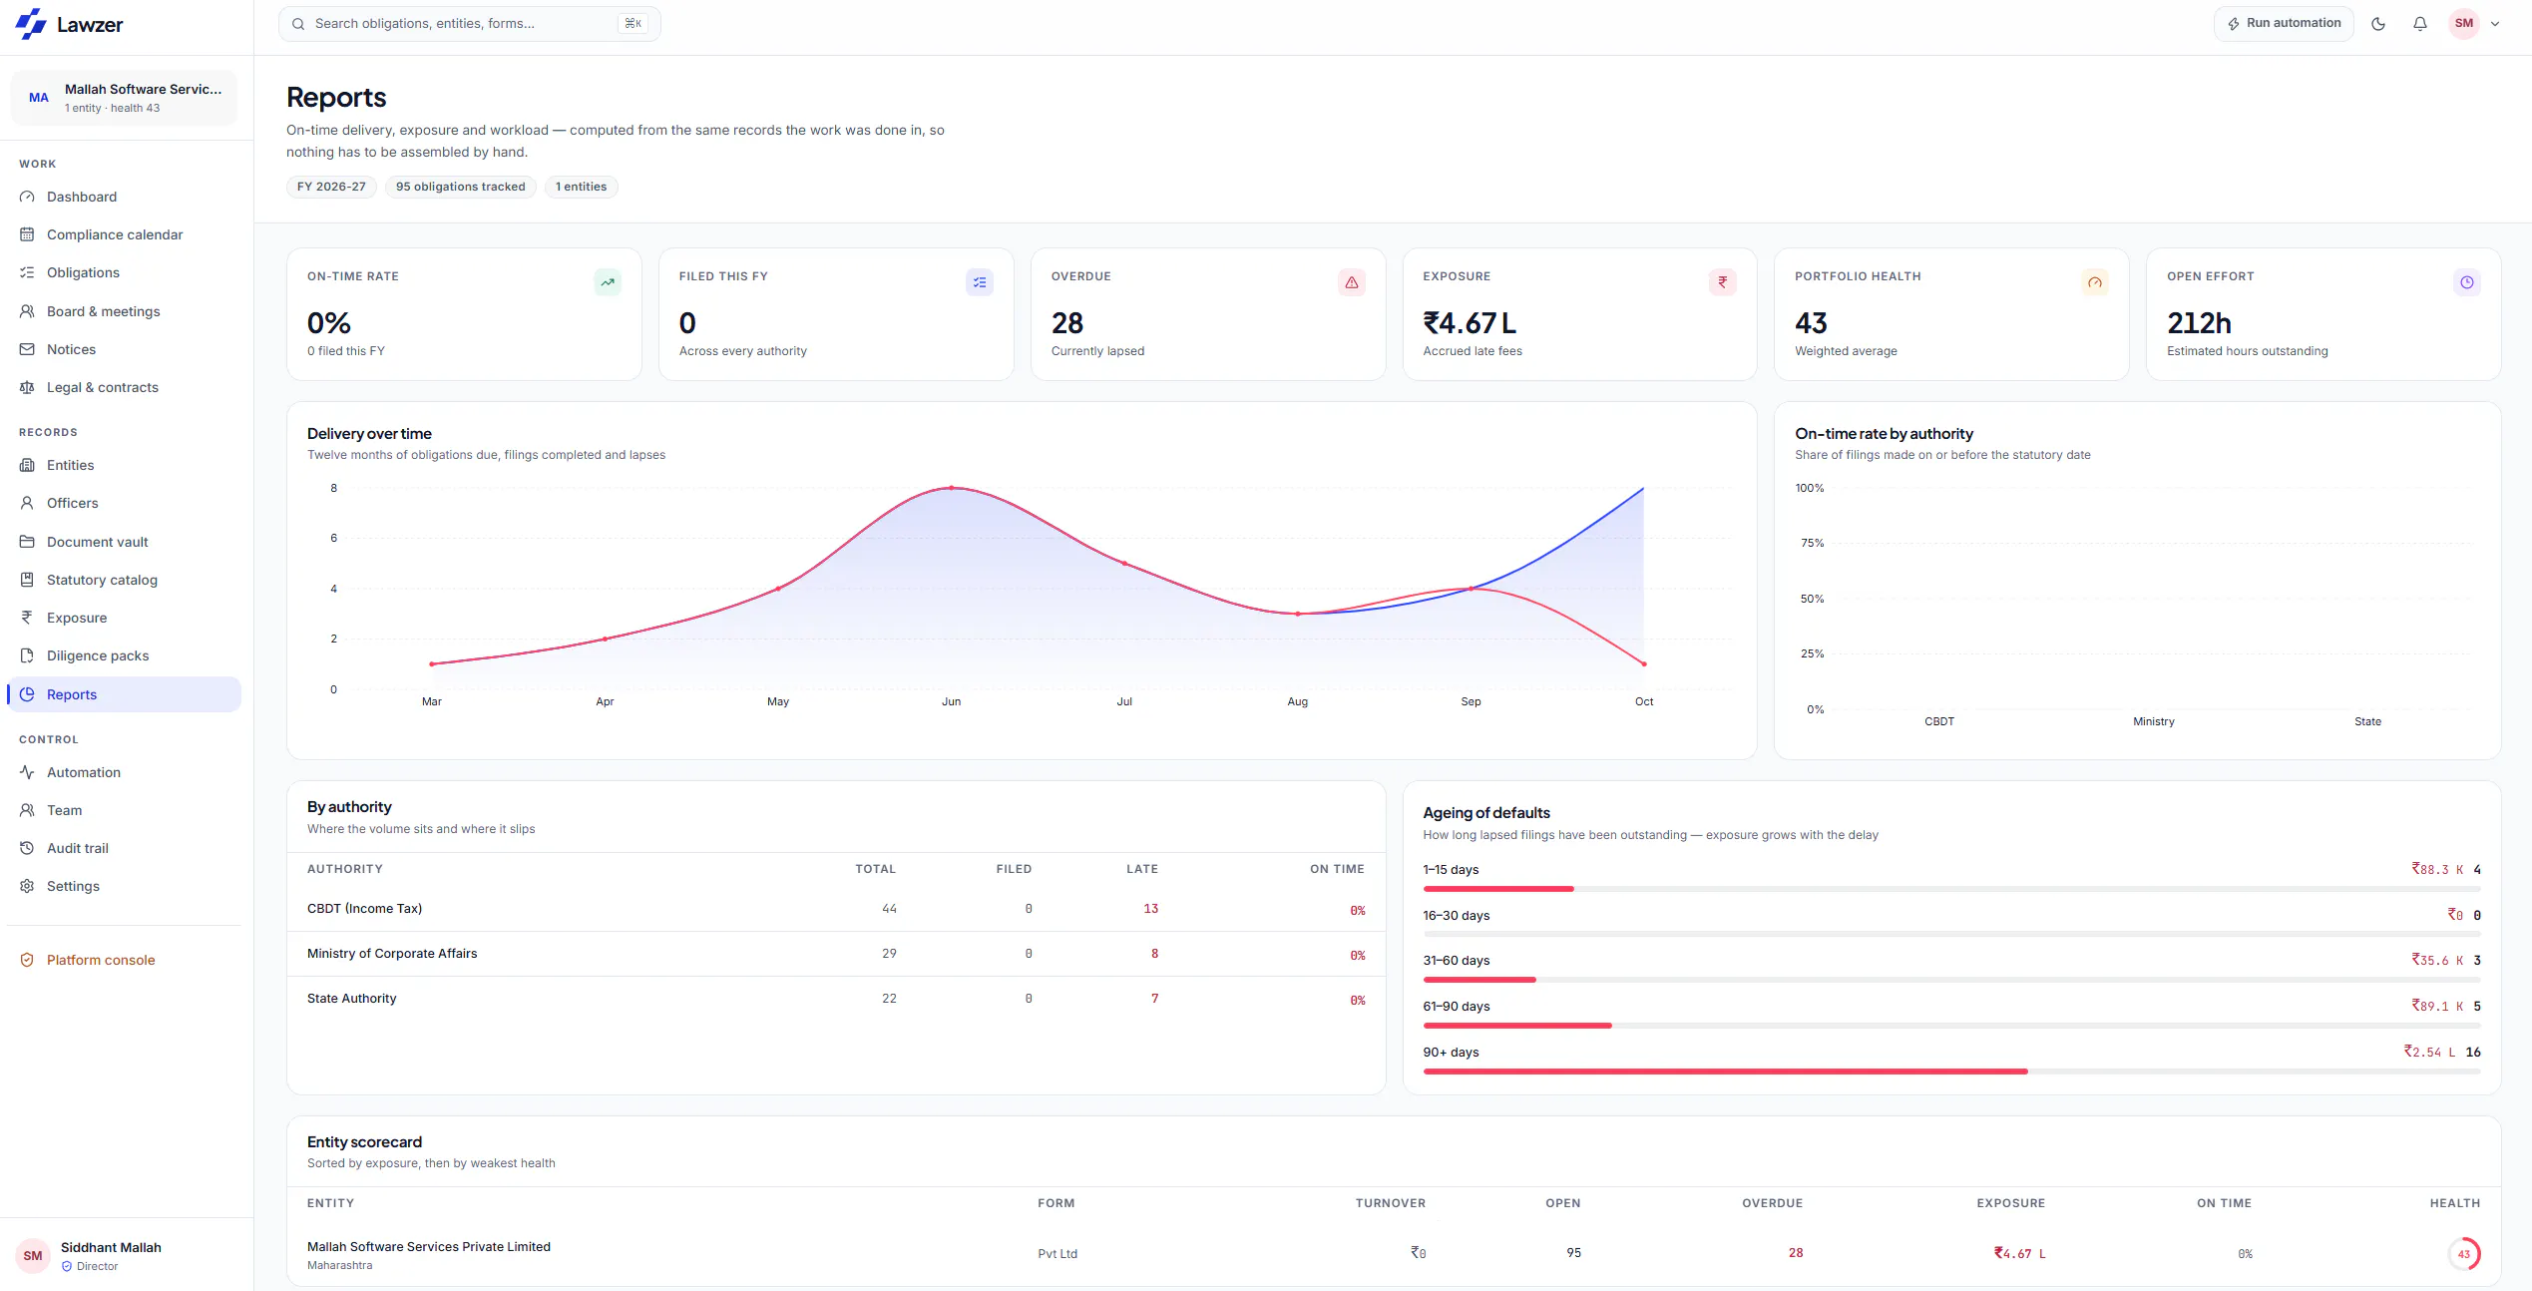Click Diligence packs file icon
2532x1291 pixels.
(27, 655)
